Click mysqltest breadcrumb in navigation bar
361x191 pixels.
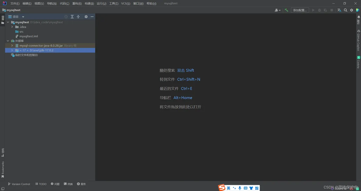coord(11,10)
